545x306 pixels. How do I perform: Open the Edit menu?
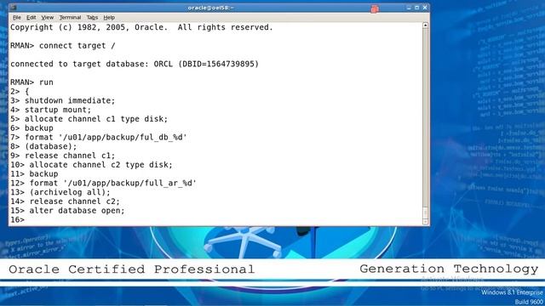31,17
